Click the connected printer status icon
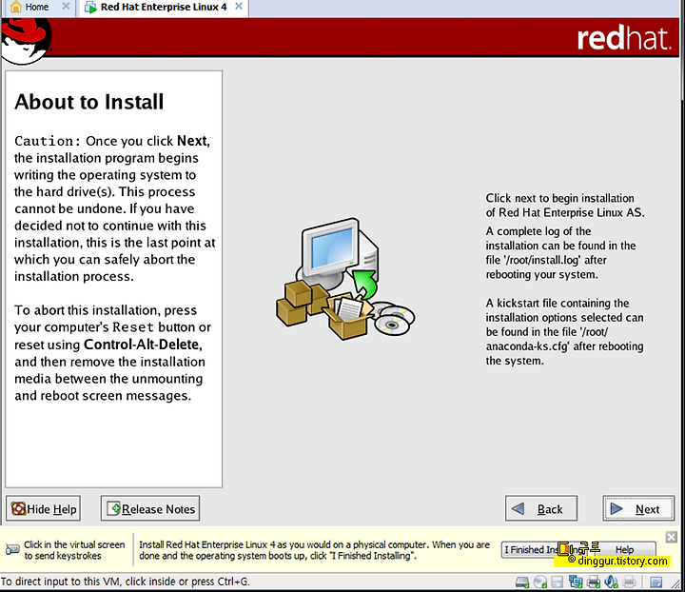The image size is (685, 592). 594,582
